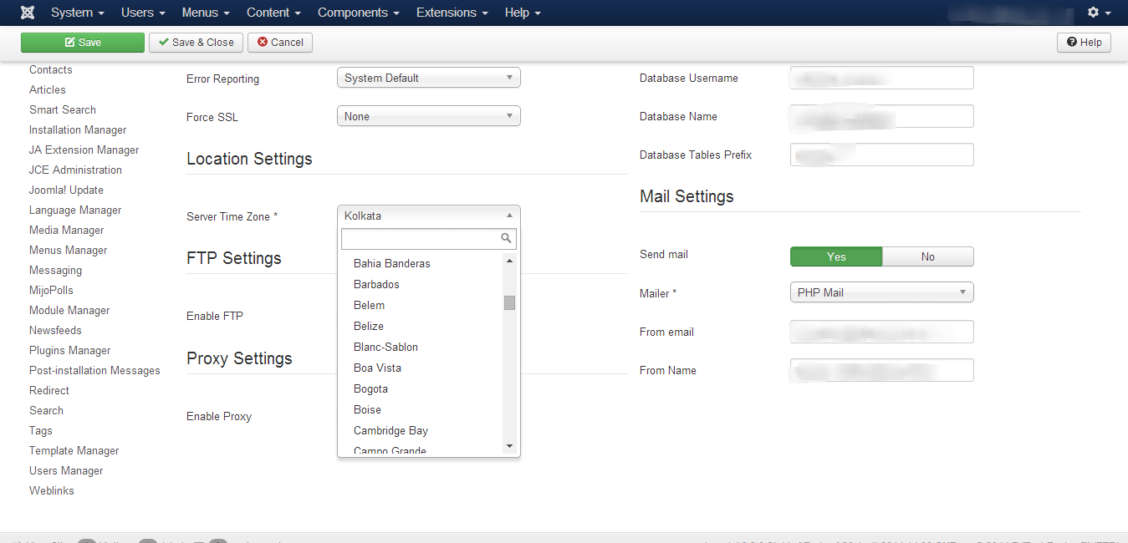Click the green Save checkmark button

83,42
